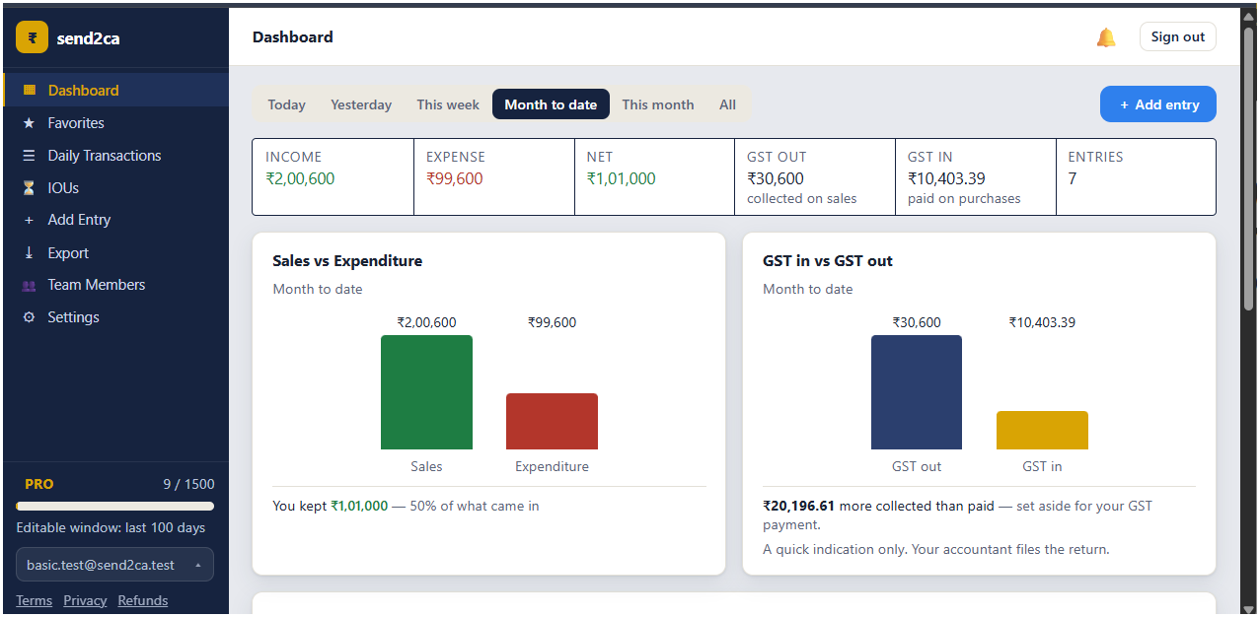The image size is (1260, 617).
Task: Click the navy GST out bar
Action: 917,392
